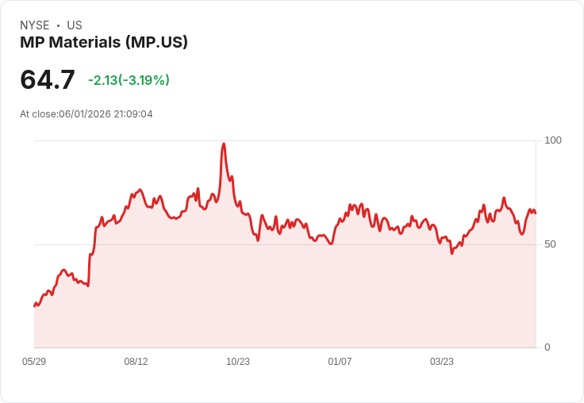584x403 pixels.
Task: Click the 50 horizontal gridline
Action: coord(285,244)
